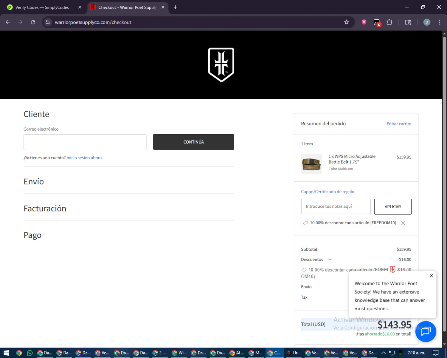Click the savings text 'ahorrado$16.00'
Screen dimensions: 447x358
[x=380, y=334]
